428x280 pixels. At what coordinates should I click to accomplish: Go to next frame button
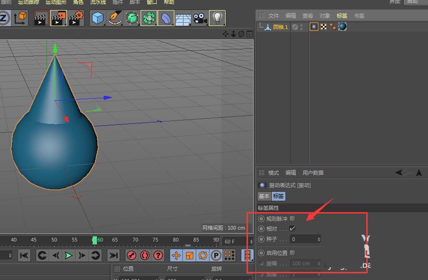point(82,255)
